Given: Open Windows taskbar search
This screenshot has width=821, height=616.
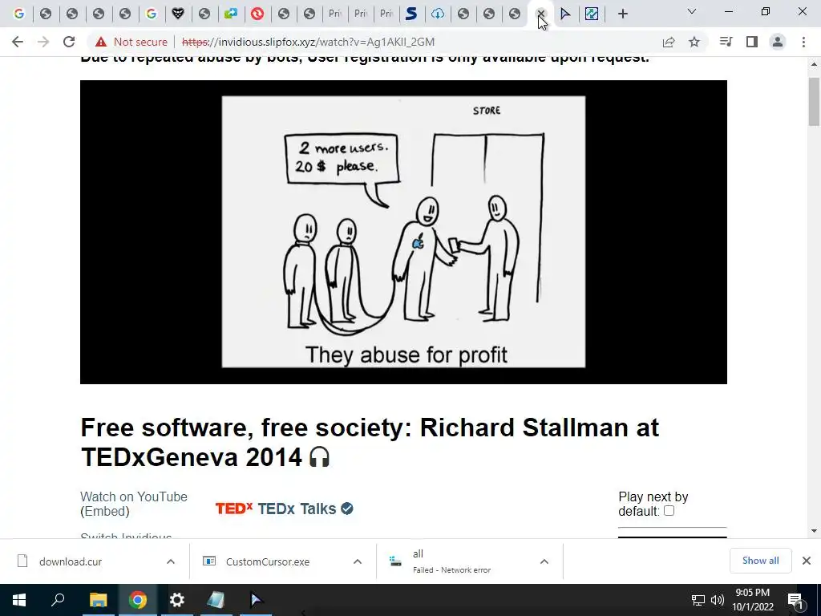Looking at the screenshot, I should 58,600.
